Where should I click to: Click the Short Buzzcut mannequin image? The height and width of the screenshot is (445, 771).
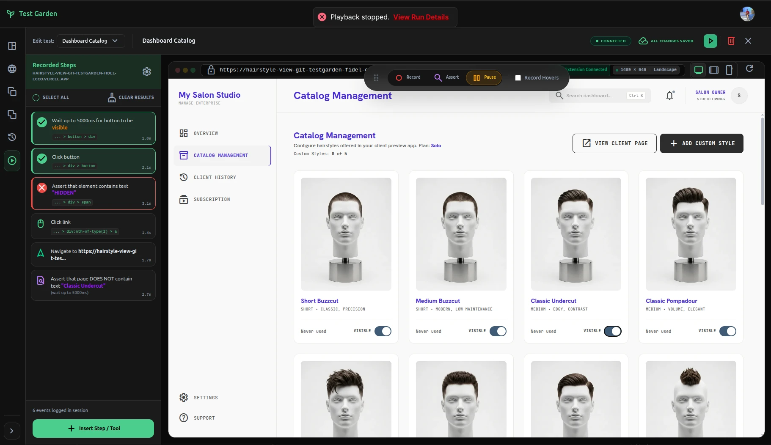(346, 234)
